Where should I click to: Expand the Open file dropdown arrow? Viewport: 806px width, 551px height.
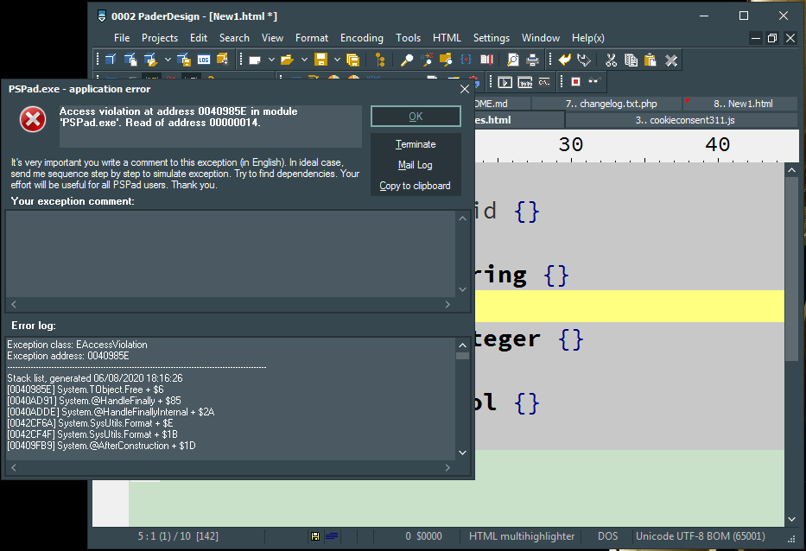[304, 60]
